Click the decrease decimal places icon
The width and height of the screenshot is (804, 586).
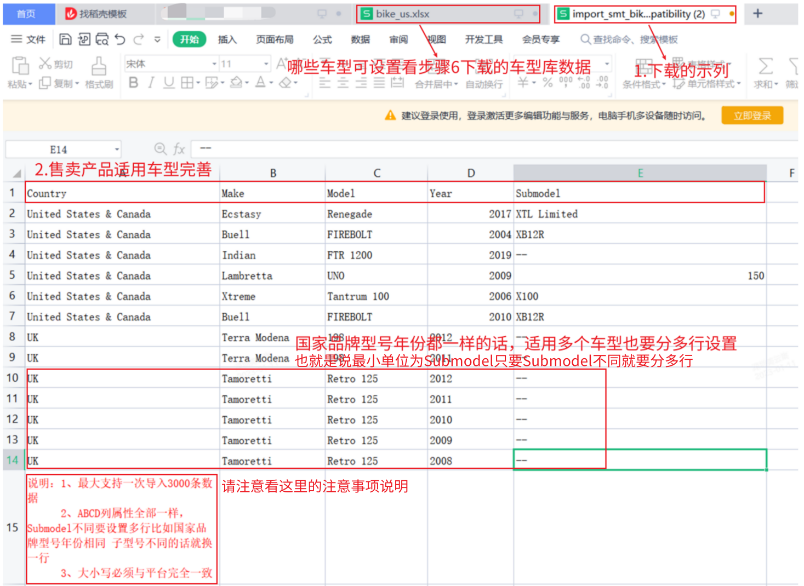click(602, 82)
